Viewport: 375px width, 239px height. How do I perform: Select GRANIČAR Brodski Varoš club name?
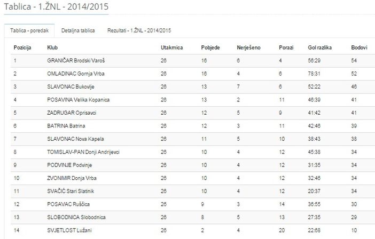point(76,61)
